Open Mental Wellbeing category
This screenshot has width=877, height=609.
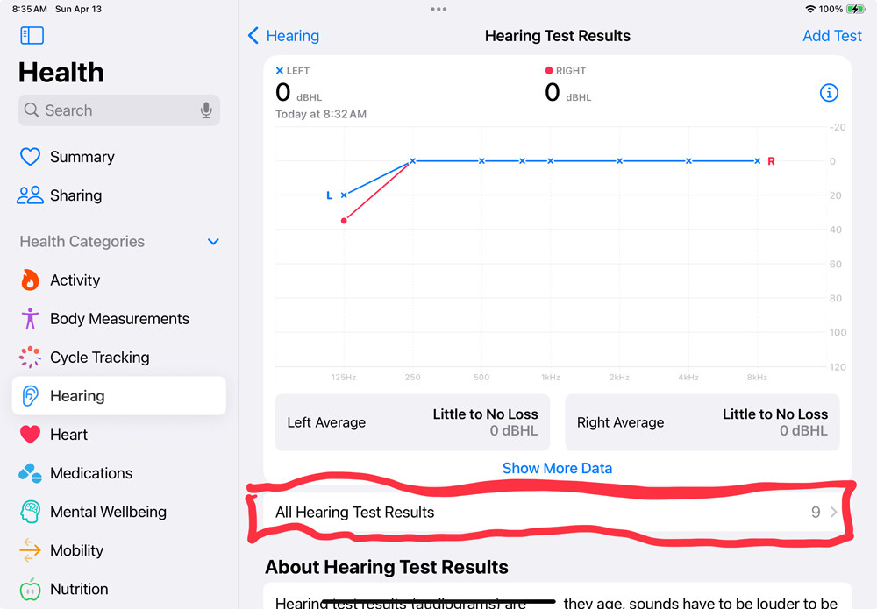click(118, 511)
